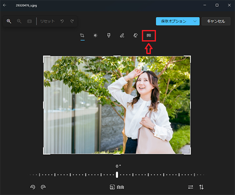Open the Filter tool
Image resolution: width=235 pixels, height=195 pixels.
click(108, 36)
